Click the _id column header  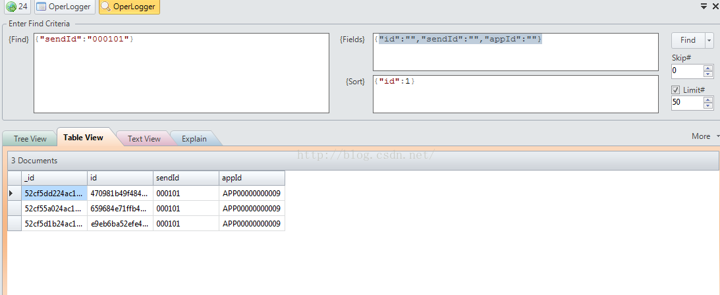[54, 178]
